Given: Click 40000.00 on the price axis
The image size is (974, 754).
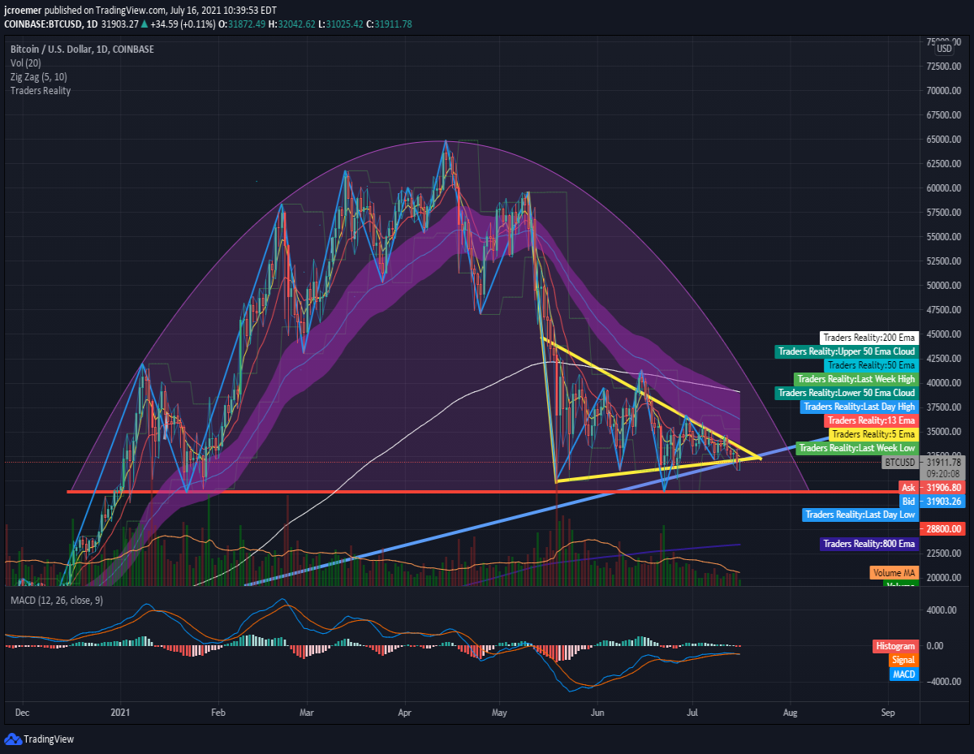Looking at the screenshot, I should [x=944, y=383].
